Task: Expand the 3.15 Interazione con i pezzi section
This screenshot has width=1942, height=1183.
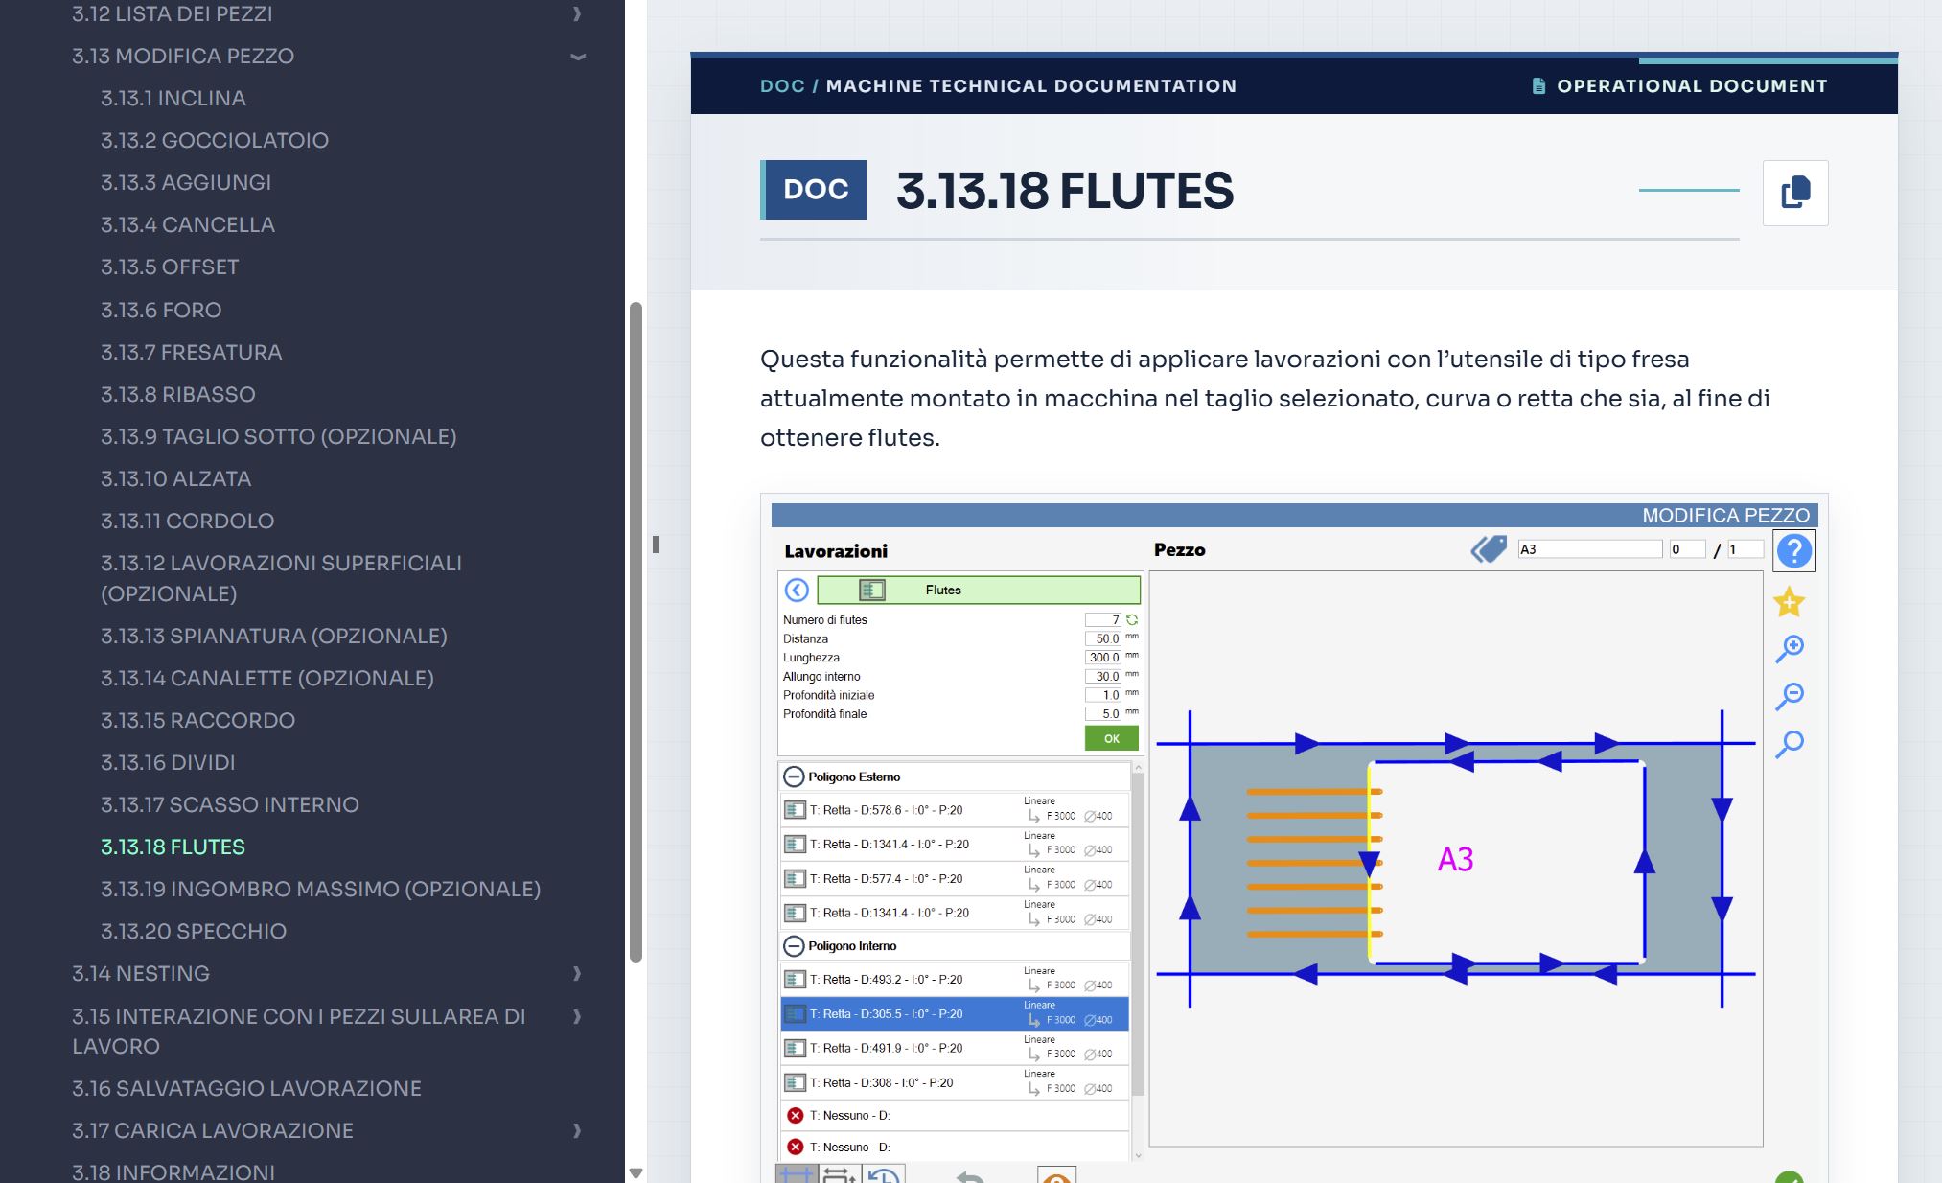Action: tap(577, 1016)
